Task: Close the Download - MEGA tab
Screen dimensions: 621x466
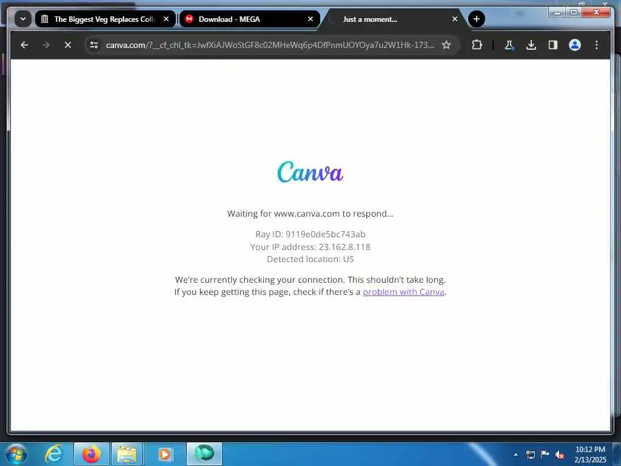Action: pyautogui.click(x=310, y=19)
